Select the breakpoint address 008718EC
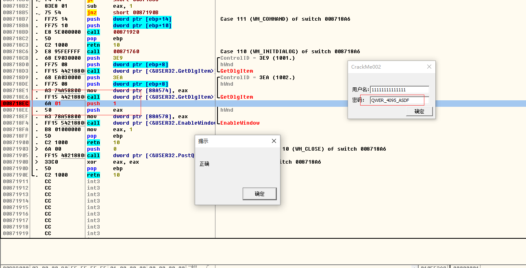The width and height of the screenshot is (526, 268). click(x=15, y=104)
